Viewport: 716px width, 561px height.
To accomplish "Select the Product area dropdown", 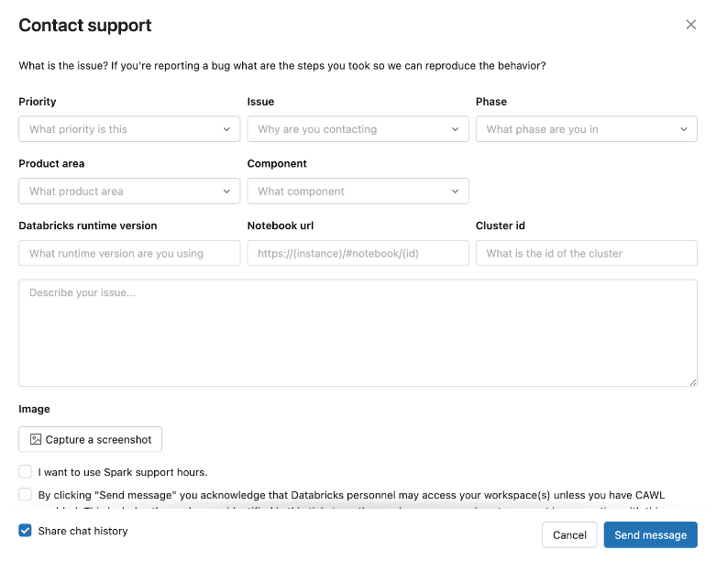I will (x=129, y=192).
